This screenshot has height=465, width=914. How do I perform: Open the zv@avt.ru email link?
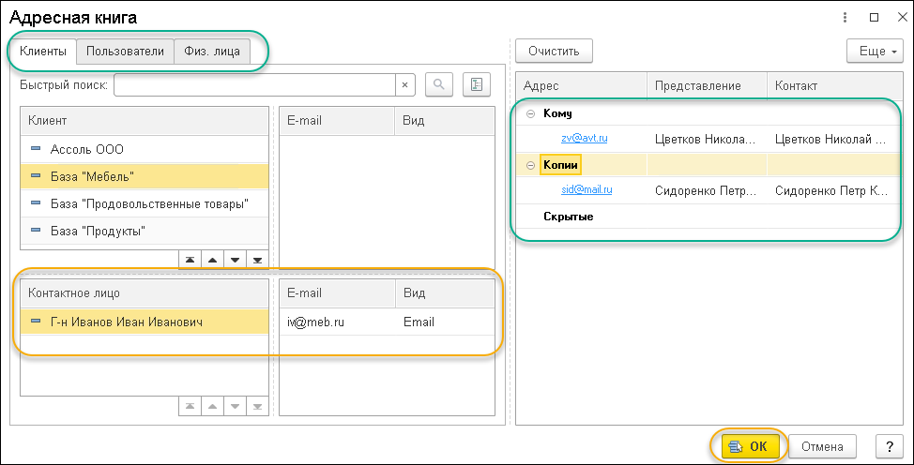(584, 139)
